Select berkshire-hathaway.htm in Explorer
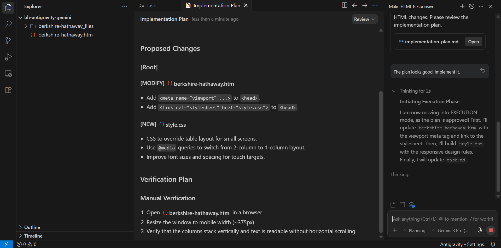This screenshot has width=501, height=248. pos(65,35)
